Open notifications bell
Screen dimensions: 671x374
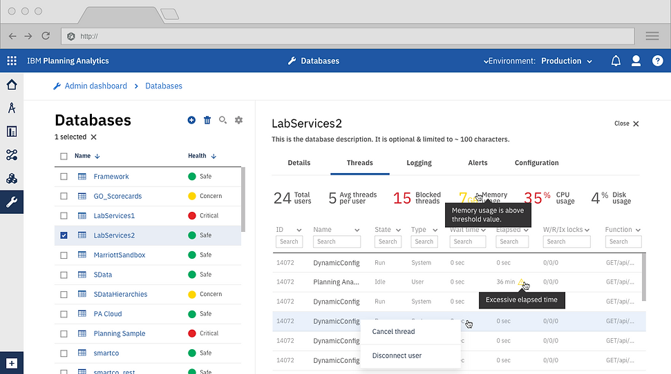(616, 61)
